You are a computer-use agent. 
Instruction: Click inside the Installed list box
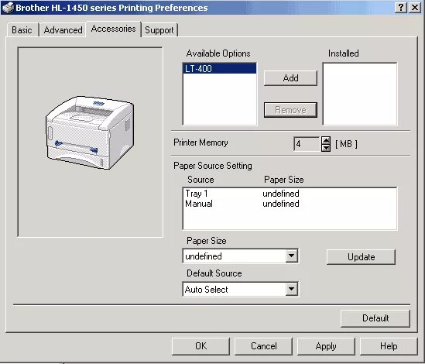point(360,94)
